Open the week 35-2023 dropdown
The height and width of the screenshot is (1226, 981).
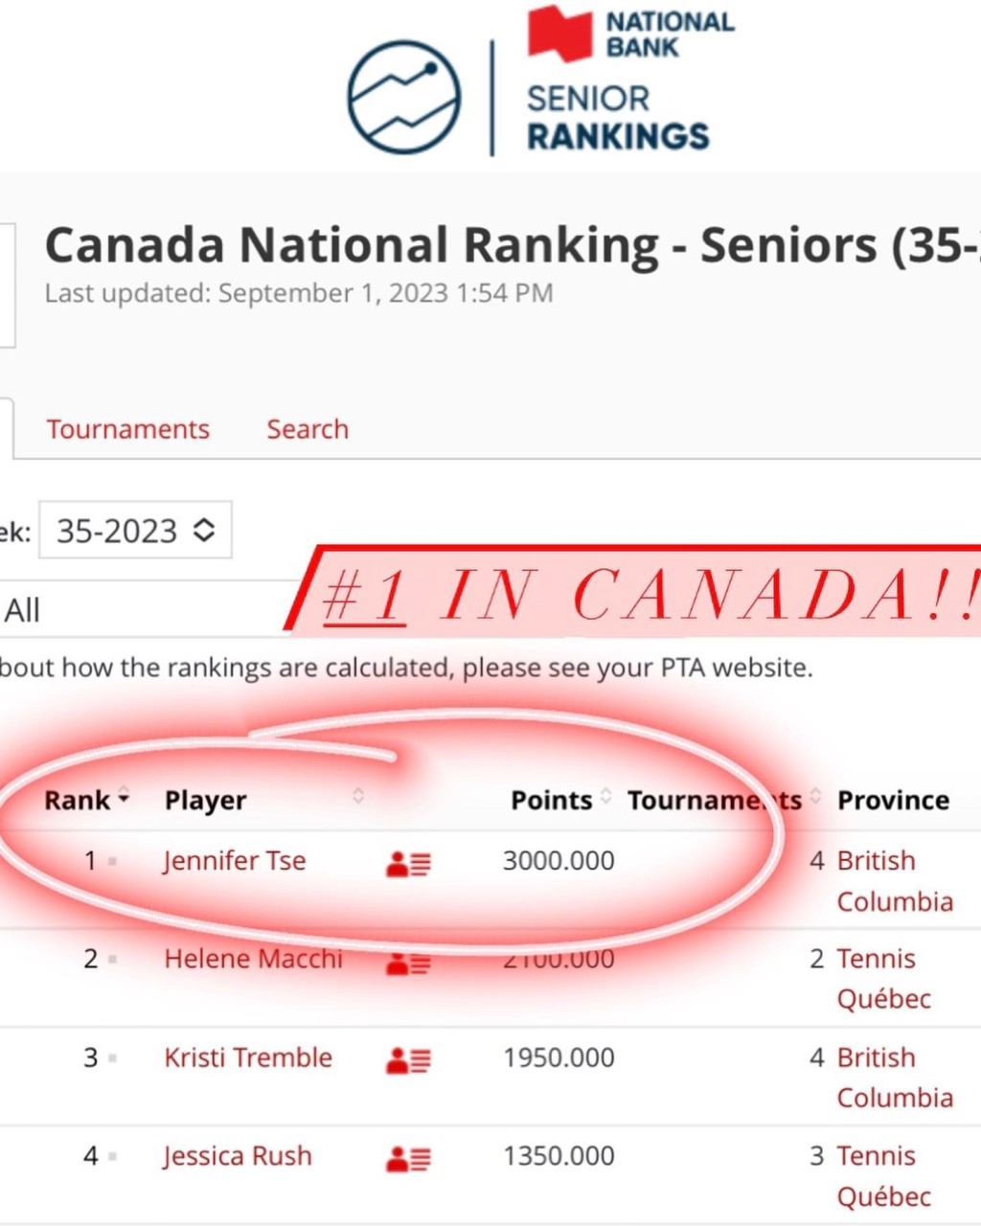point(135,530)
